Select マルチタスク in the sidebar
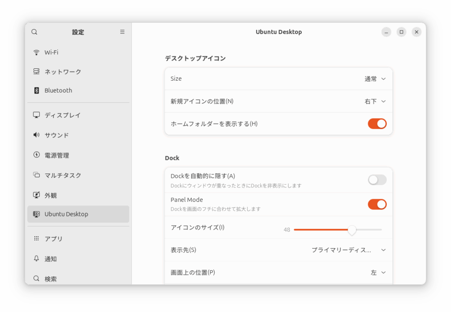This screenshot has height=312, width=451. pos(78,175)
